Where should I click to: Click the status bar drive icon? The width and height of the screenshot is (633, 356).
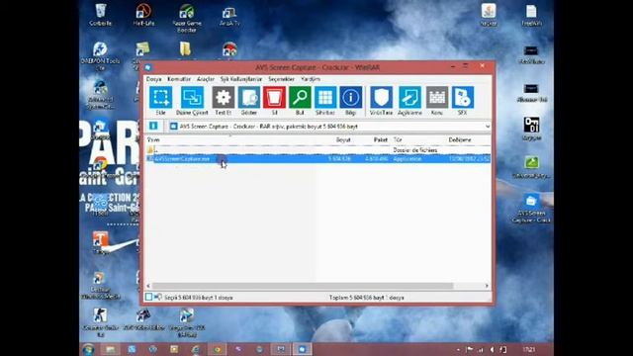[x=148, y=297]
